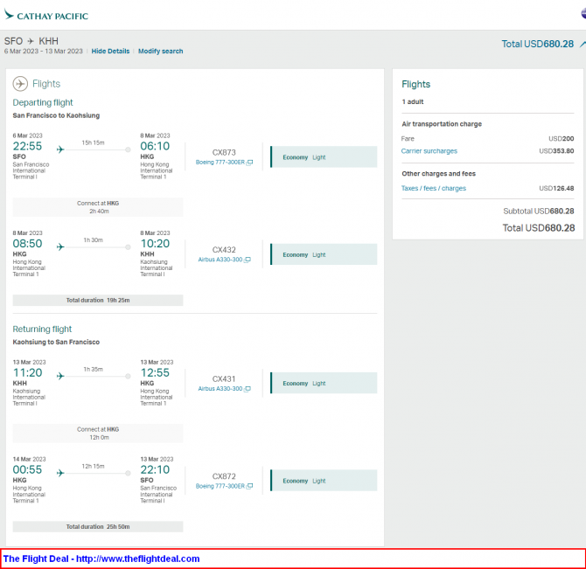
Task: Click the Flights airplane circle icon
Action: [x=20, y=84]
